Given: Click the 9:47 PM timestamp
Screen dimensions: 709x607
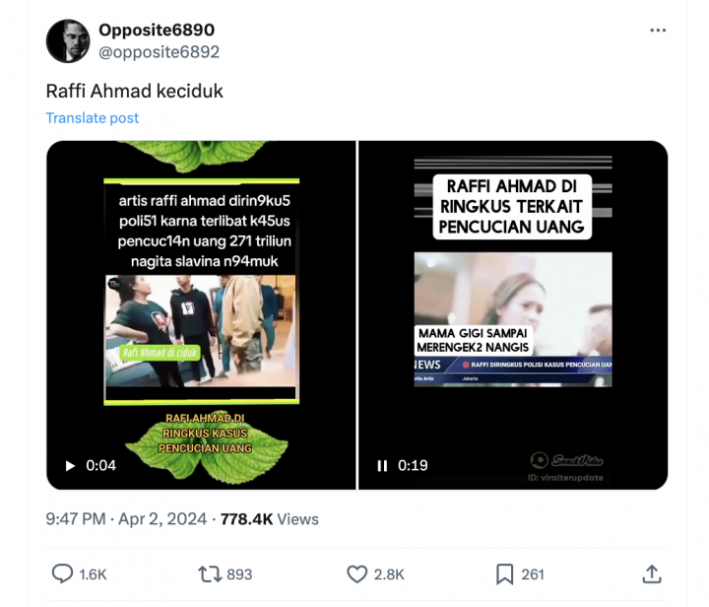Looking at the screenshot, I should point(76,518).
